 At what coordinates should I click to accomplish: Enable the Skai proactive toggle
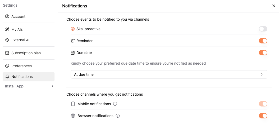tap(263, 29)
